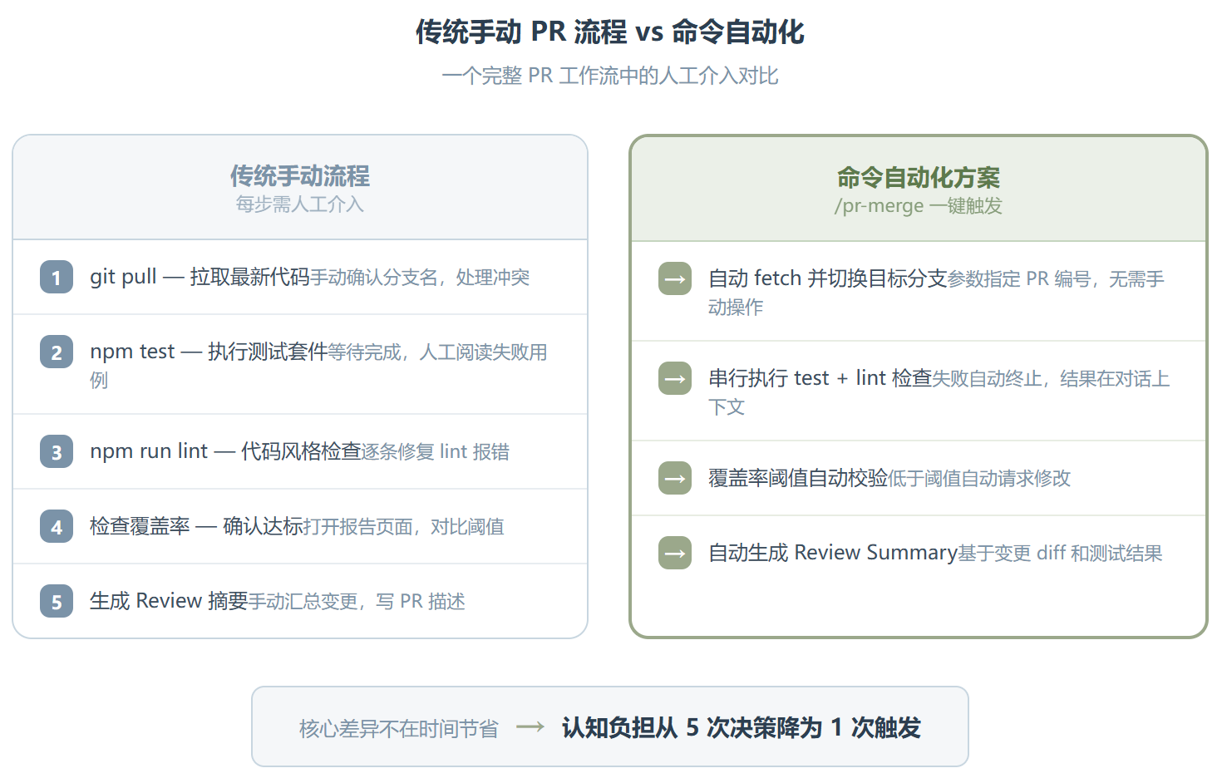This screenshot has height=778, width=1222.
Task: Click text npm run lint — 代码风格检查
Action: [225, 451]
